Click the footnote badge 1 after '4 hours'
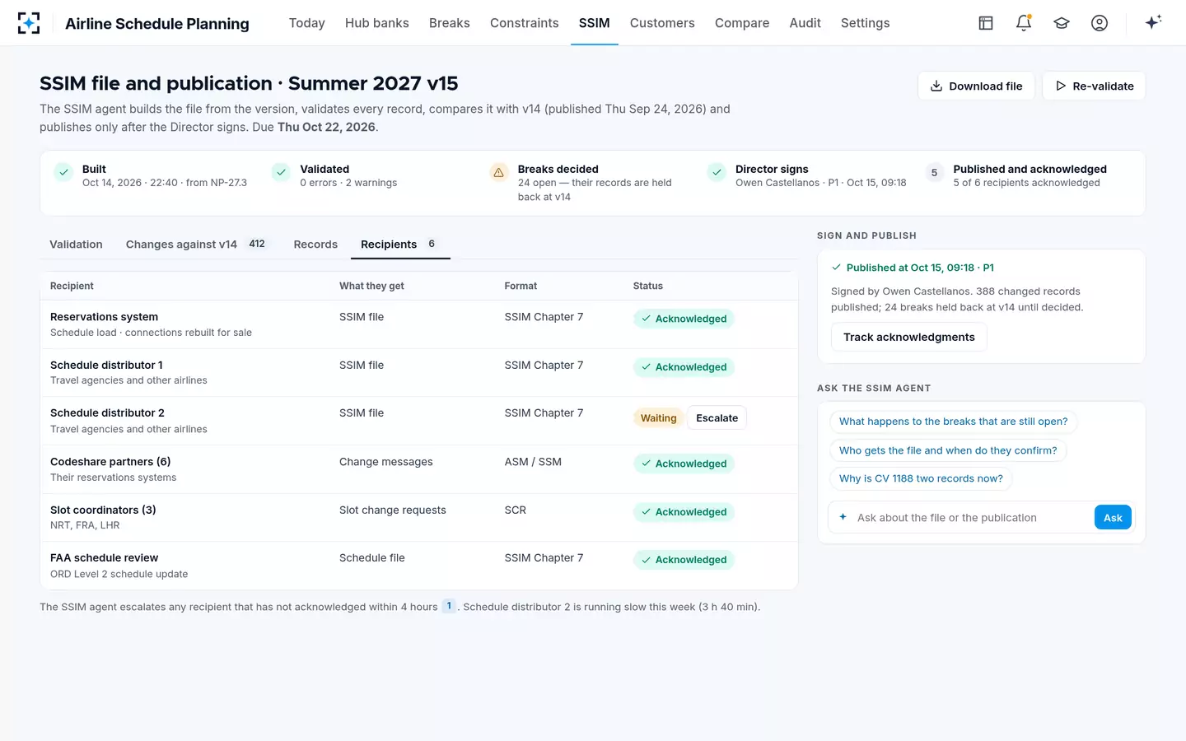 click(x=449, y=606)
